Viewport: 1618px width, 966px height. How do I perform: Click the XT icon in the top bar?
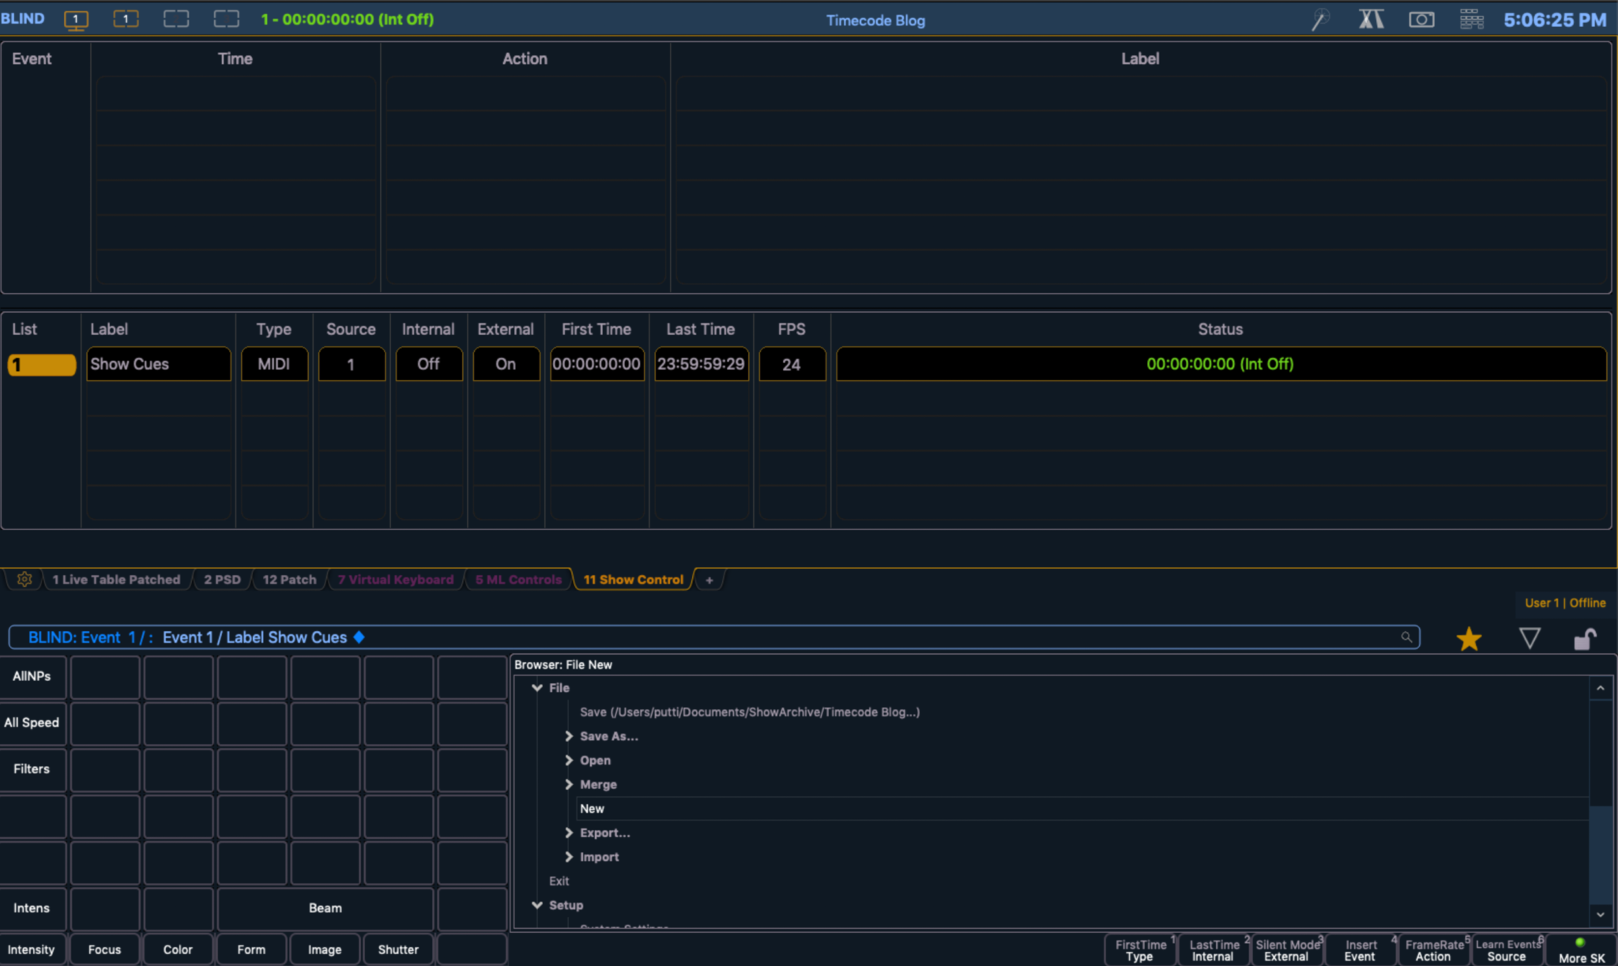pyautogui.click(x=1371, y=18)
